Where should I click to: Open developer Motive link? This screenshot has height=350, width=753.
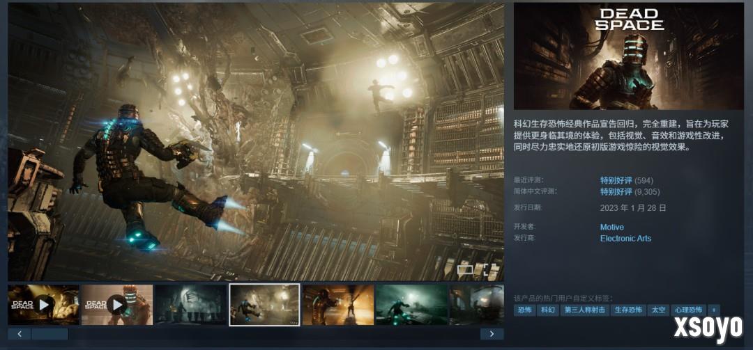click(x=612, y=228)
